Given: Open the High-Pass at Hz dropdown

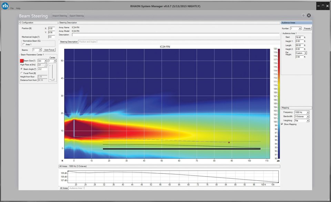Looking at the screenshot, I should coord(42,65).
